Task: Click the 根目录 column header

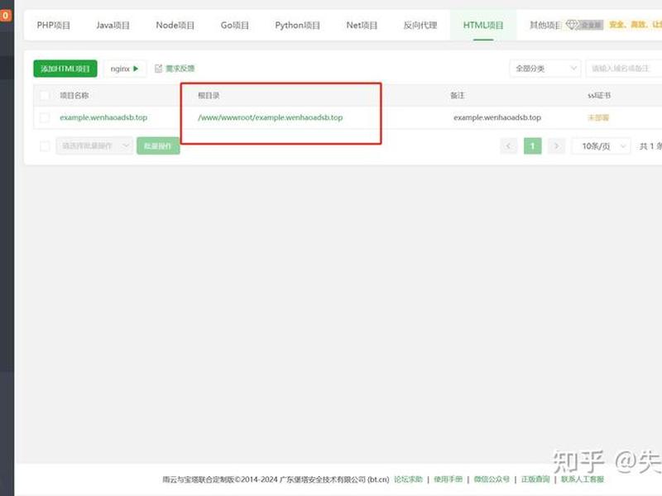Action: coord(209,95)
